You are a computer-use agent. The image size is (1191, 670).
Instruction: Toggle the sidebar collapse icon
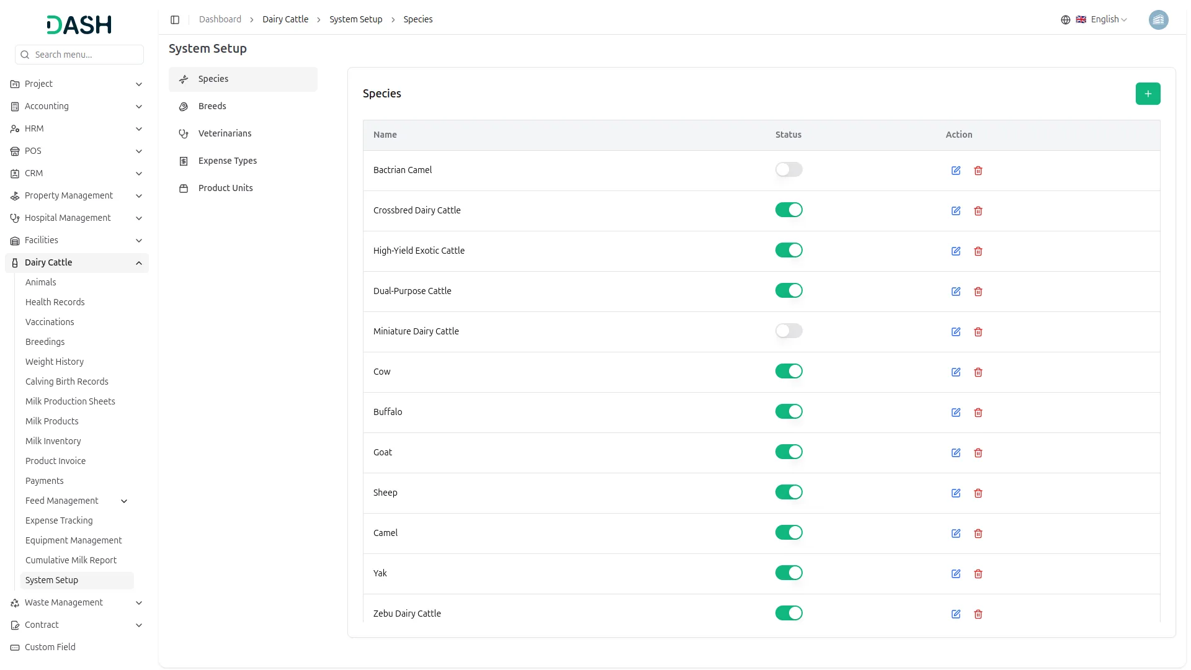click(175, 20)
